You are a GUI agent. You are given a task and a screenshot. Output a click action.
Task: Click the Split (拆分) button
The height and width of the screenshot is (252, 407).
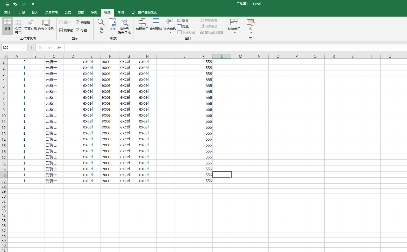183,20
